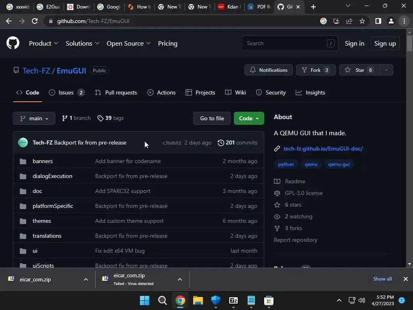Open File Explorer from taskbar
This screenshot has height=310, width=413.
(x=198, y=300)
